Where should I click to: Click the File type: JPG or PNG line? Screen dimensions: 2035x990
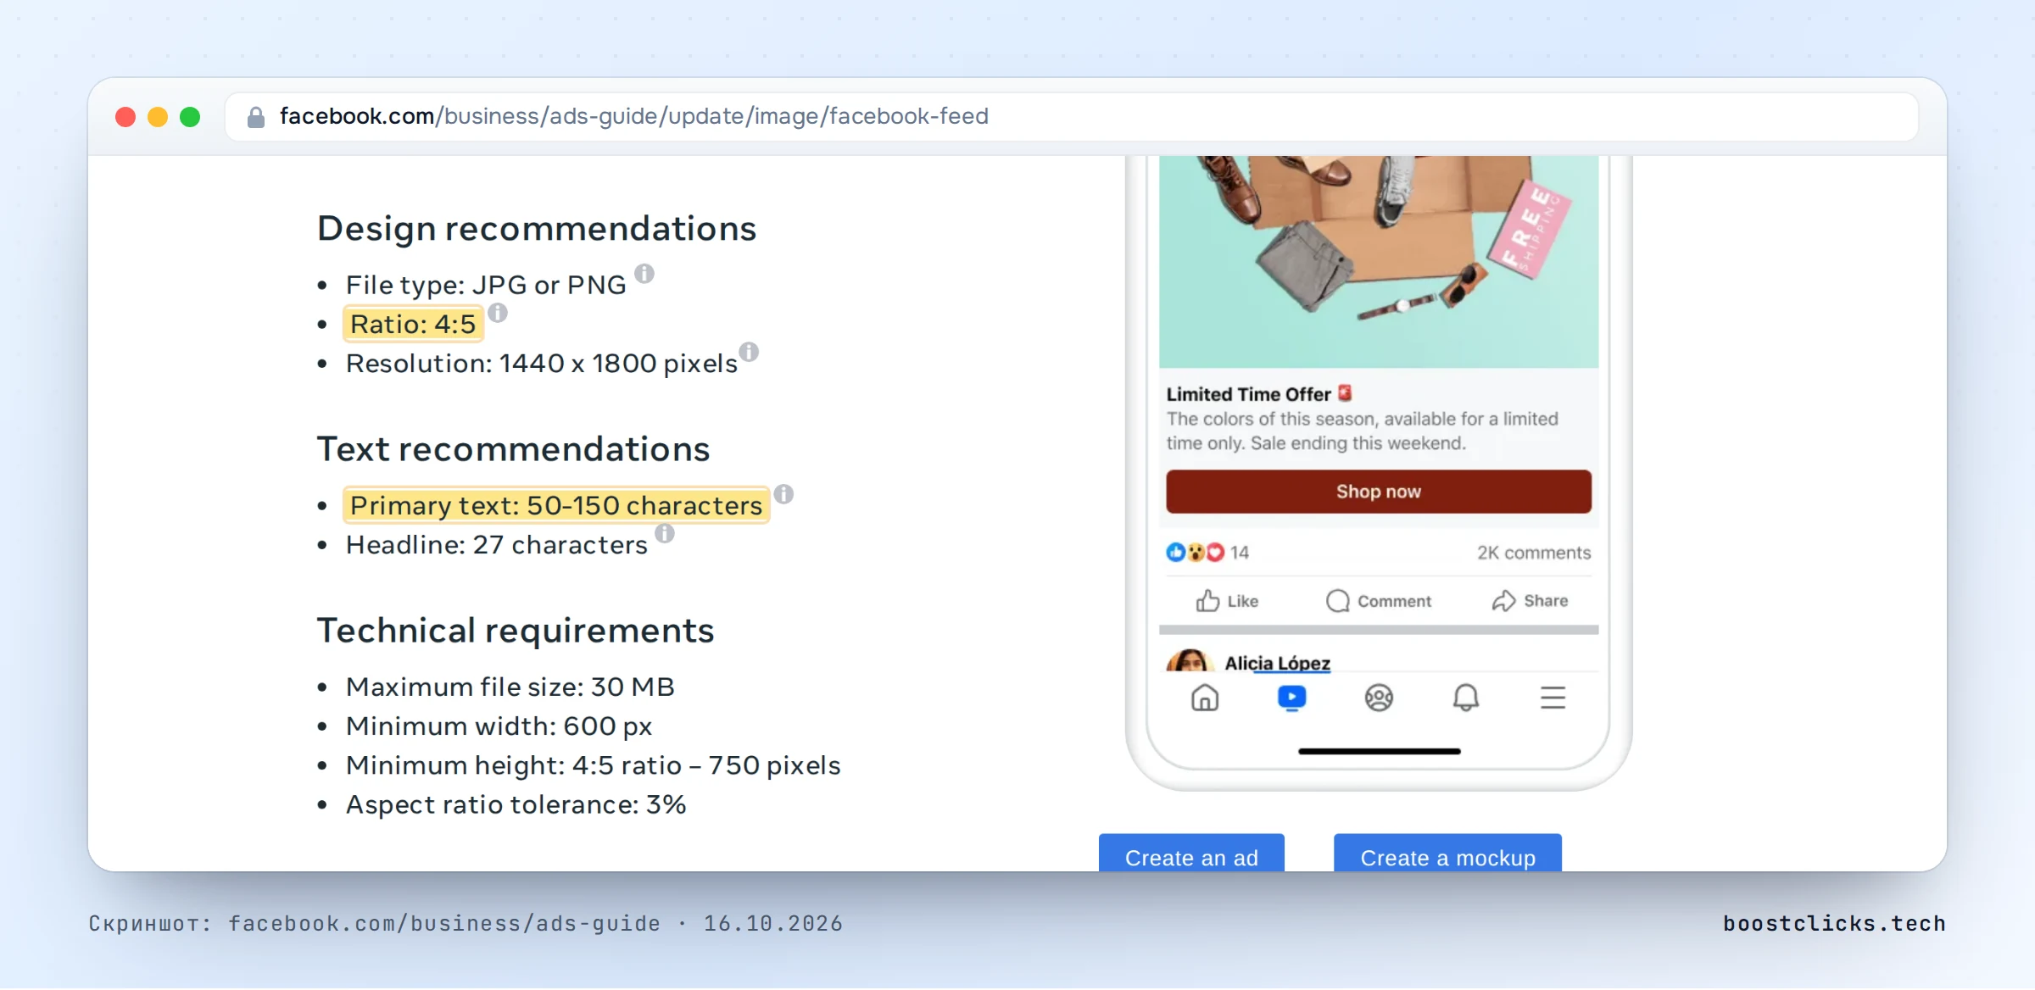(486, 286)
